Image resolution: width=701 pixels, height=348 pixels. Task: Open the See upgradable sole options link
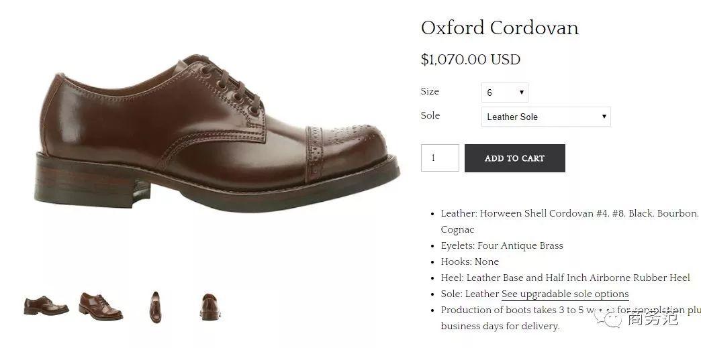point(565,294)
